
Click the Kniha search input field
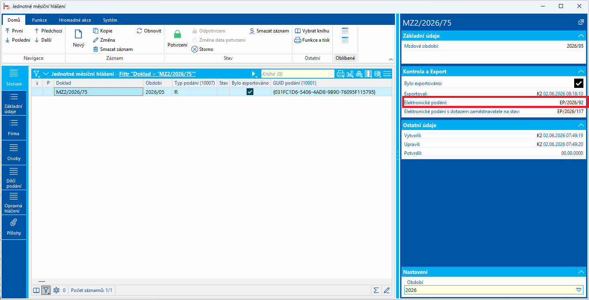(298, 74)
